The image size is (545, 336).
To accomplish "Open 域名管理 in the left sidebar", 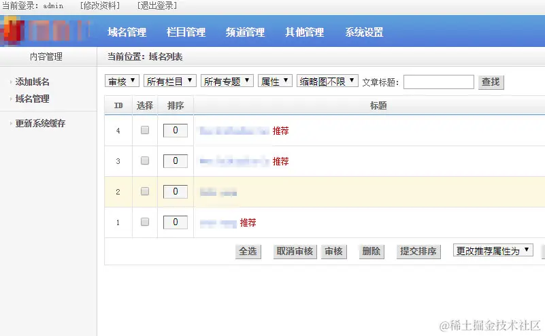I will click(x=33, y=99).
